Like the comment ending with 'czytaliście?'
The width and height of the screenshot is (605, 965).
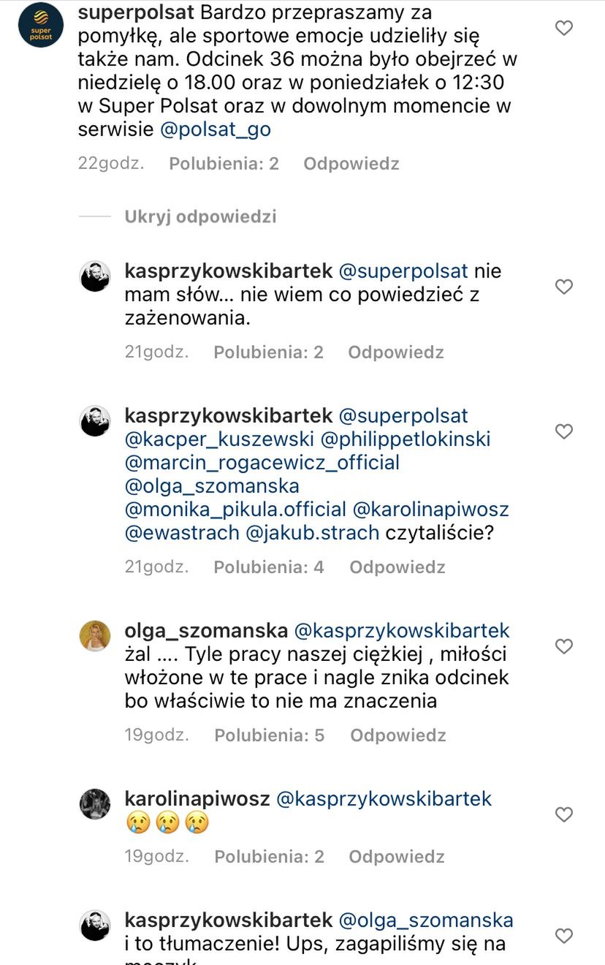click(564, 432)
